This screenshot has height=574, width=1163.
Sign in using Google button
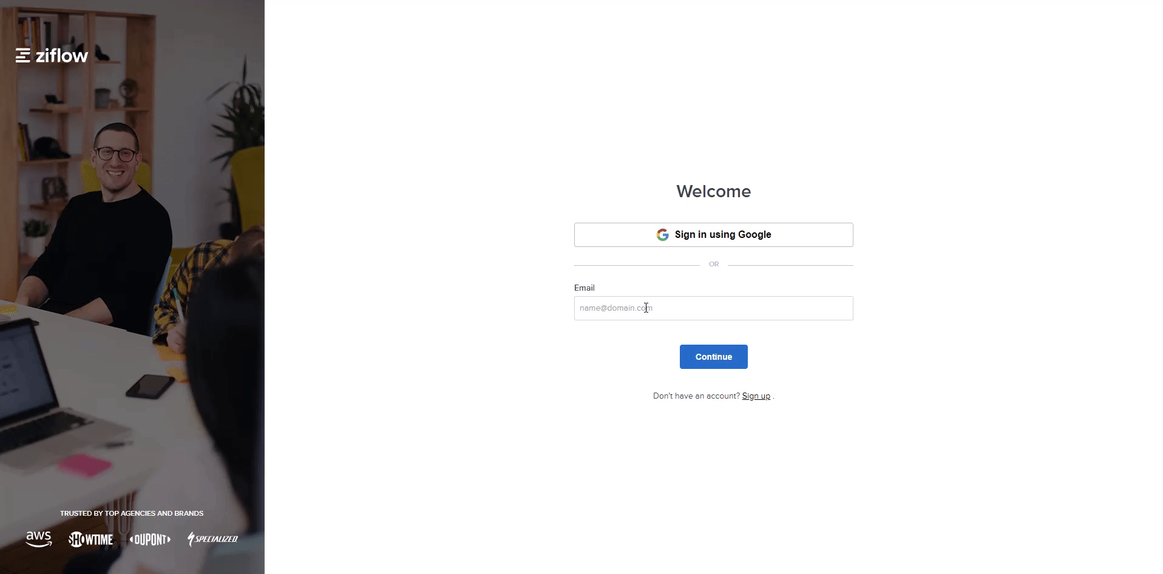(x=713, y=235)
